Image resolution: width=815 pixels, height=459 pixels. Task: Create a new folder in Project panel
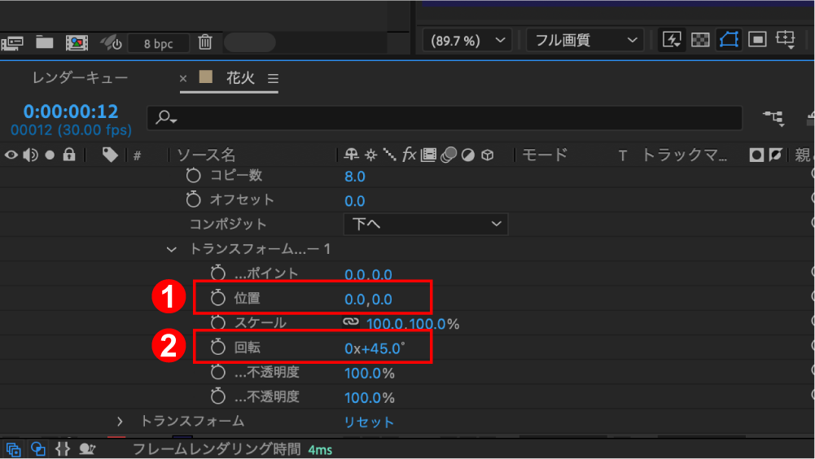tap(45, 42)
